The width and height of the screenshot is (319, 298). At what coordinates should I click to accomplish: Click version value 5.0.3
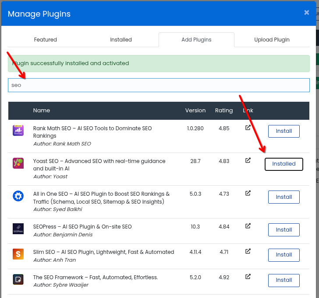point(195,194)
